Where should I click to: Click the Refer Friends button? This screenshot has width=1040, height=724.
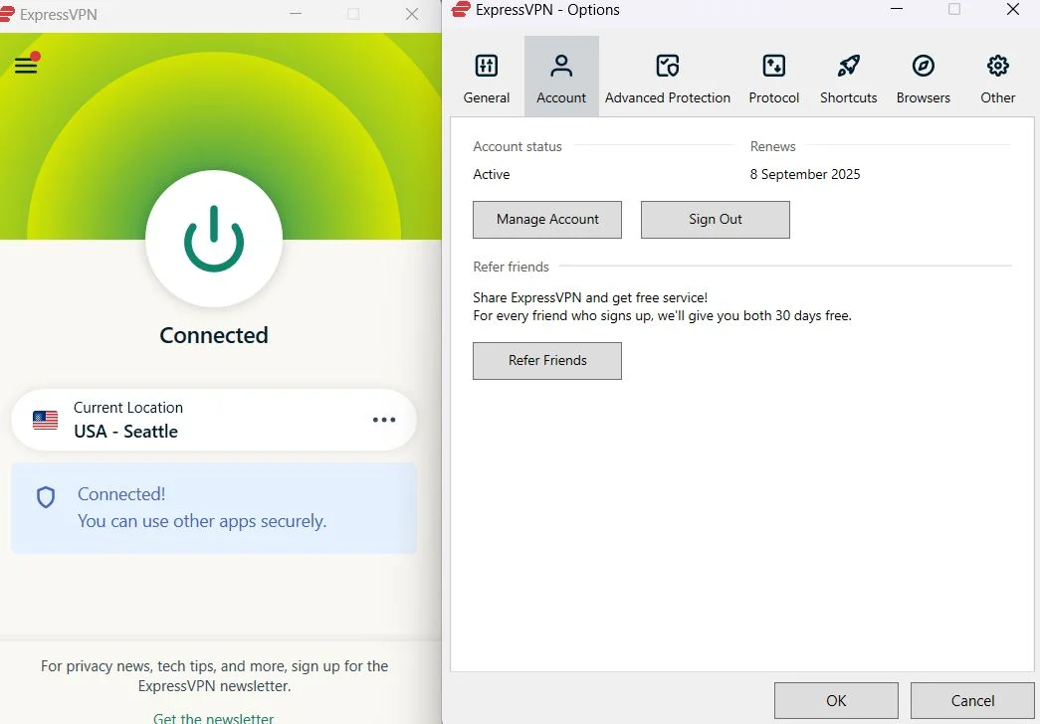(x=547, y=361)
